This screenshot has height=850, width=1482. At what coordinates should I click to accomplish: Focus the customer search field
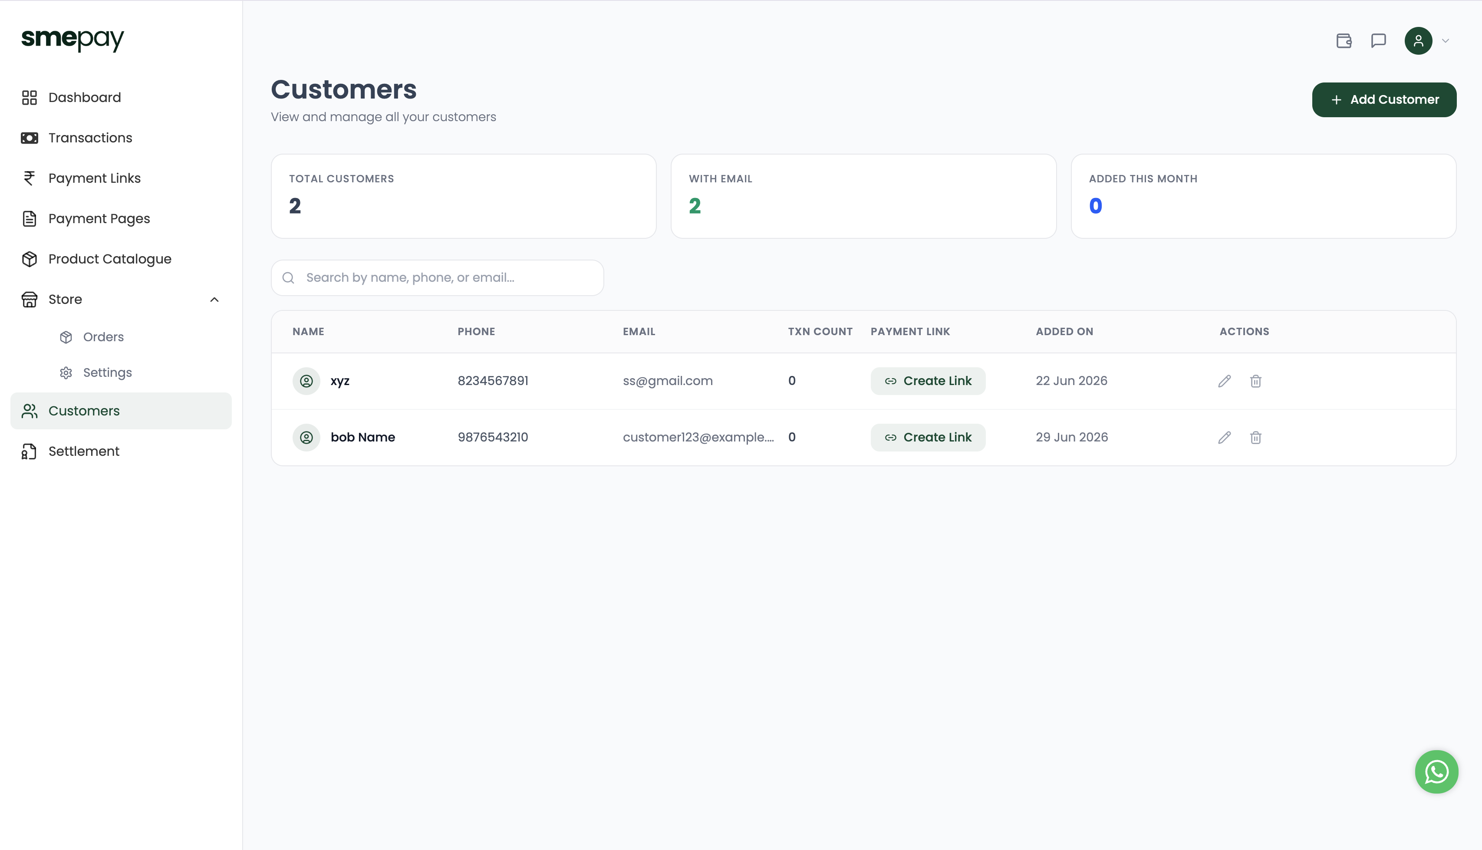point(437,278)
